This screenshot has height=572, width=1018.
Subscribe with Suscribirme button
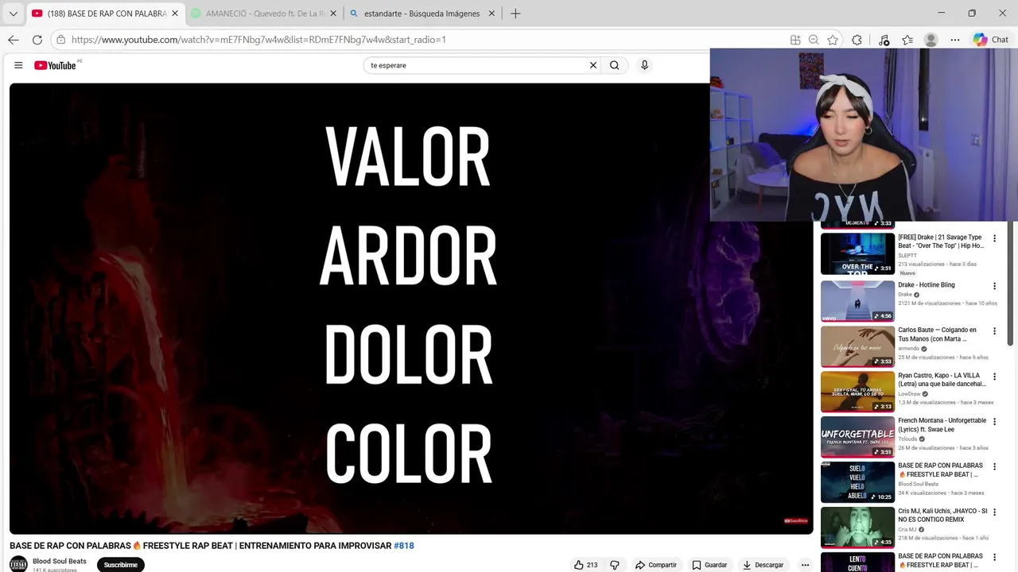tap(121, 565)
